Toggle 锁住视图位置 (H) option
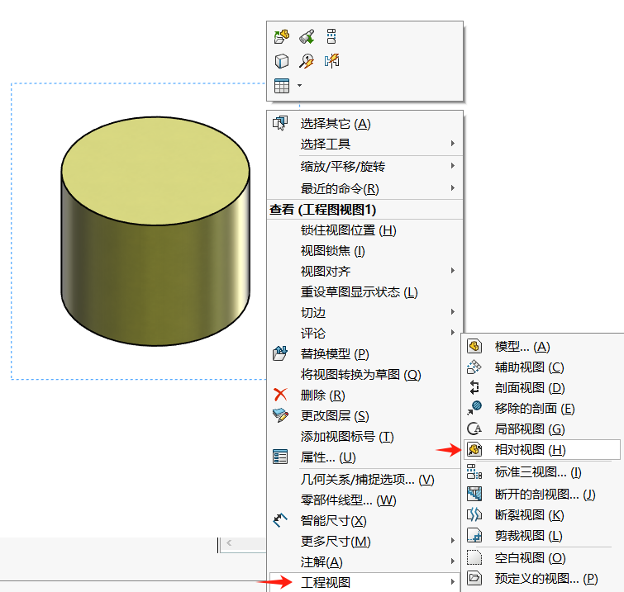The image size is (624, 592). pos(348,230)
